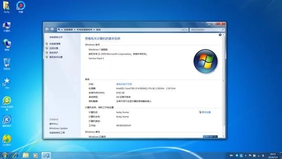Image resolution: width=282 pixels, height=159 pixels.
Task: Launch the Youku (优酷) desktop shortcut
Action: pyautogui.click(x=21, y=7)
